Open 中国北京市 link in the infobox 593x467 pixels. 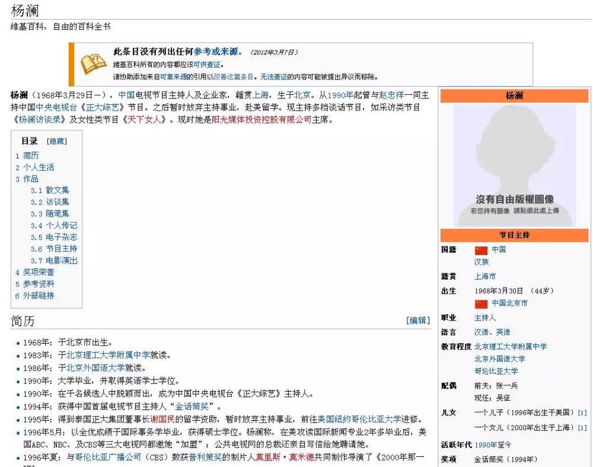click(509, 303)
